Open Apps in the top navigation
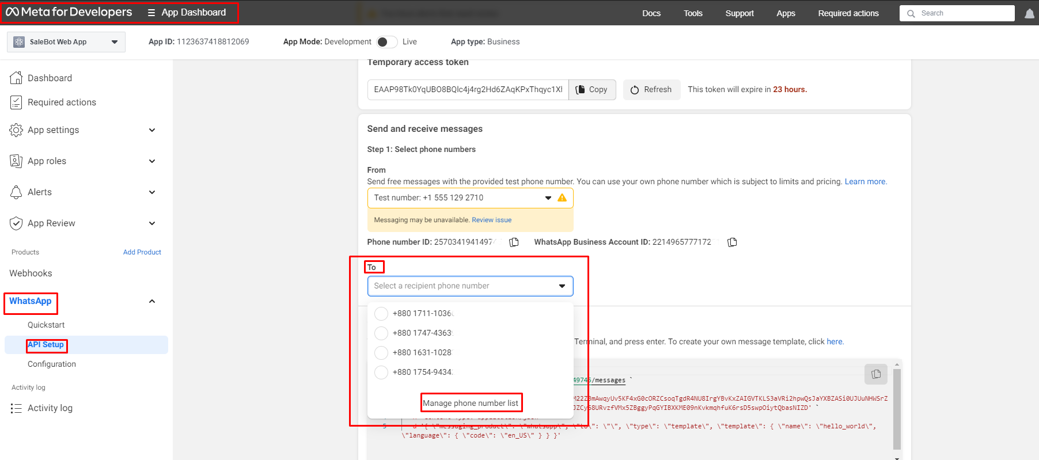Viewport: 1039px width, 460px height. (786, 13)
